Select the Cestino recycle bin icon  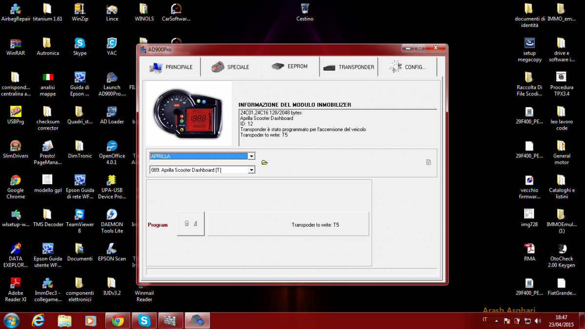305,12
